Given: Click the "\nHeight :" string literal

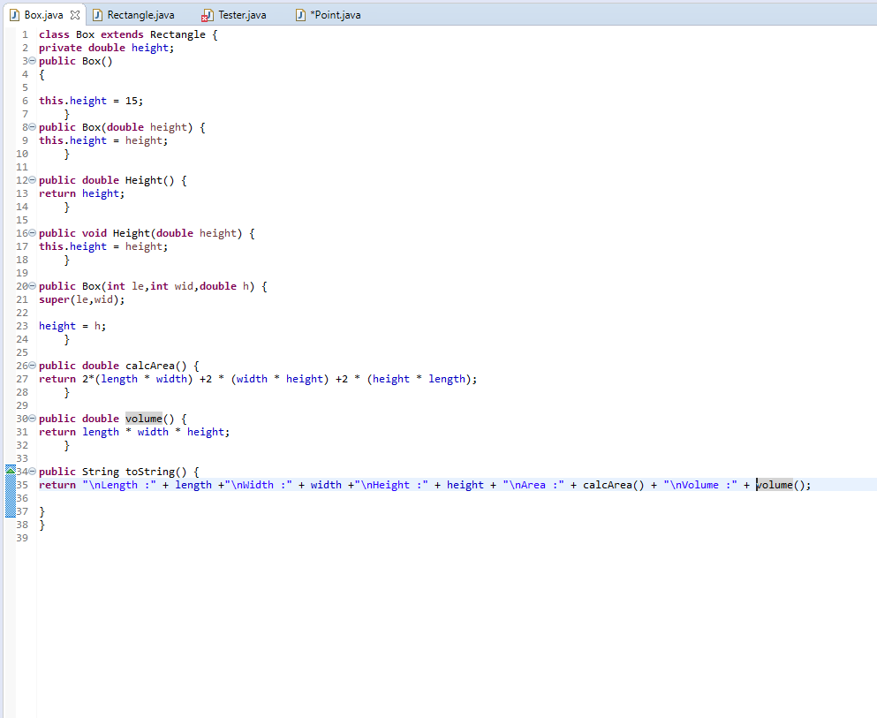Looking at the screenshot, I should point(391,485).
